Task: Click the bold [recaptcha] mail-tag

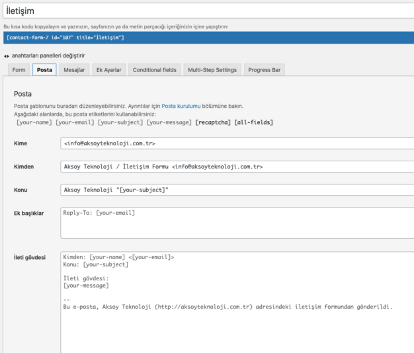Action: point(213,122)
